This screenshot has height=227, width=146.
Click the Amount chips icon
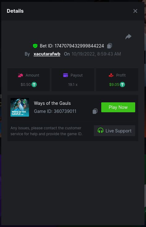click(20, 75)
